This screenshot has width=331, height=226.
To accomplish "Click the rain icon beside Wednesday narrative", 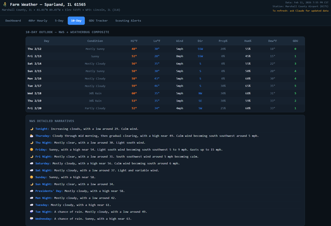I will click(31, 219).
